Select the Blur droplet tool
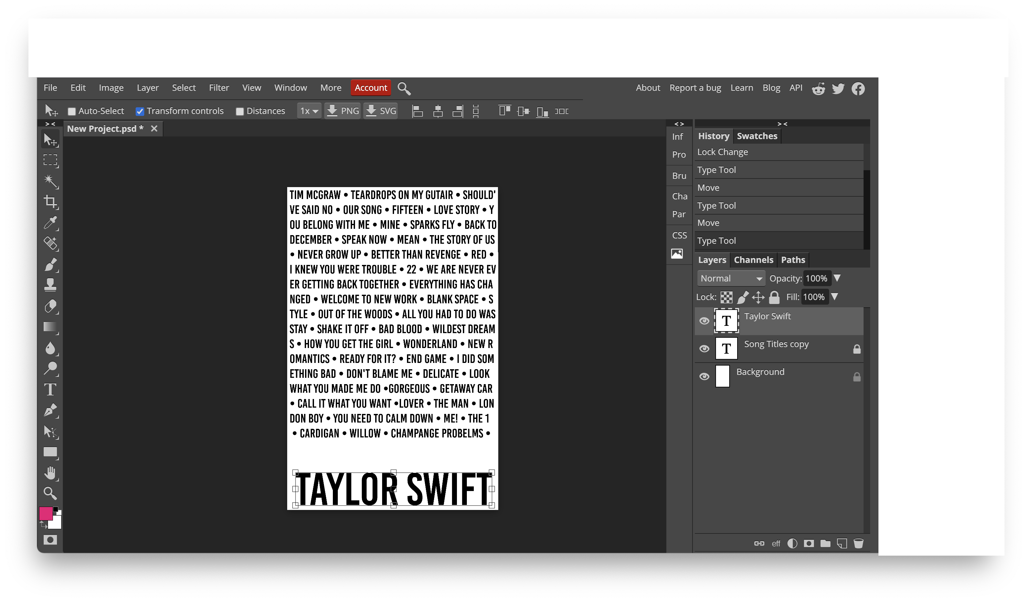Viewport: 1027px width, 602px height. tap(51, 348)
